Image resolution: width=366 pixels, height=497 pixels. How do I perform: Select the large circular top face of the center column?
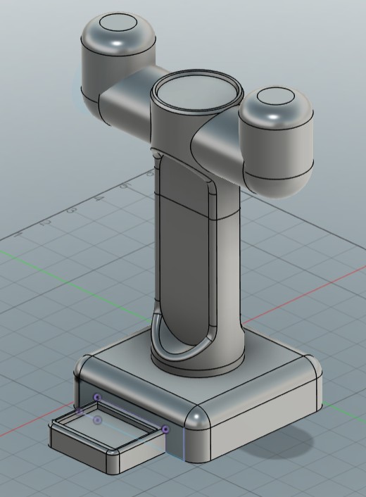coord(197,92)
